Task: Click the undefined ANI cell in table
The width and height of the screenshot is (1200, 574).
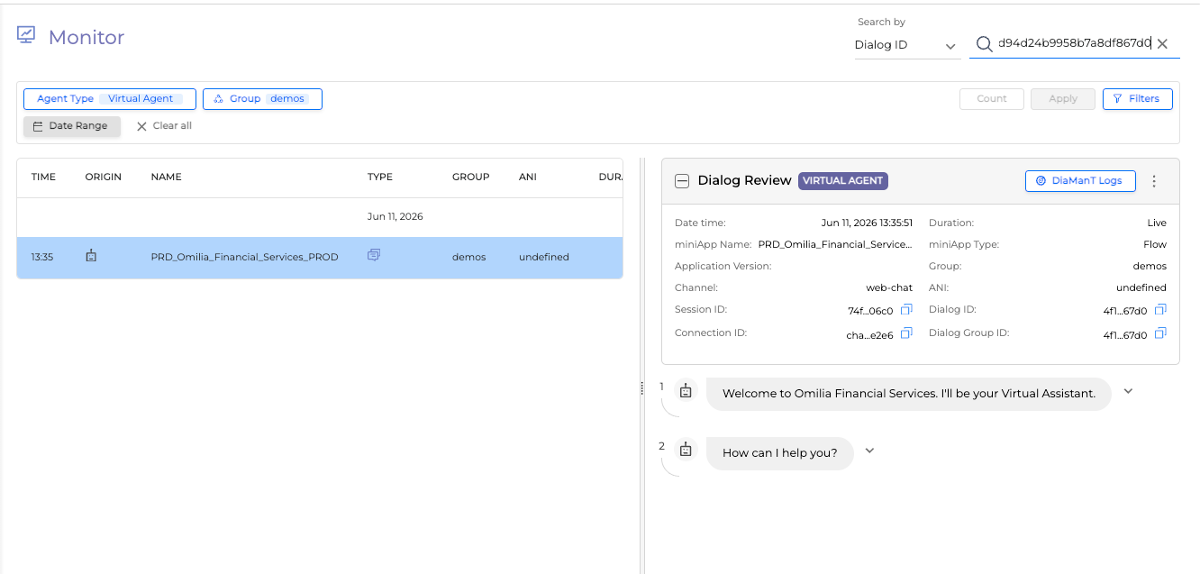Action: 544,257
